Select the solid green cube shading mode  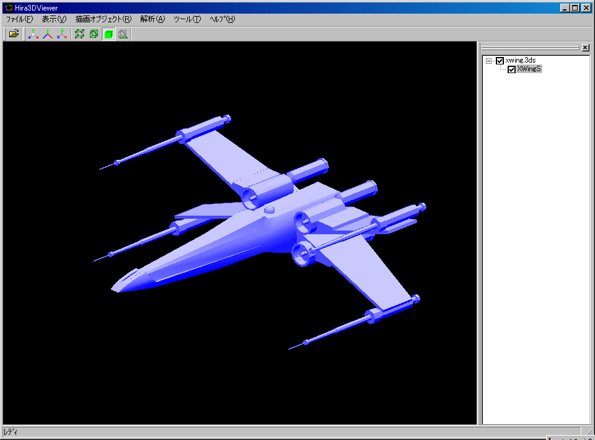pyautogui.click(x=108, y=33)
